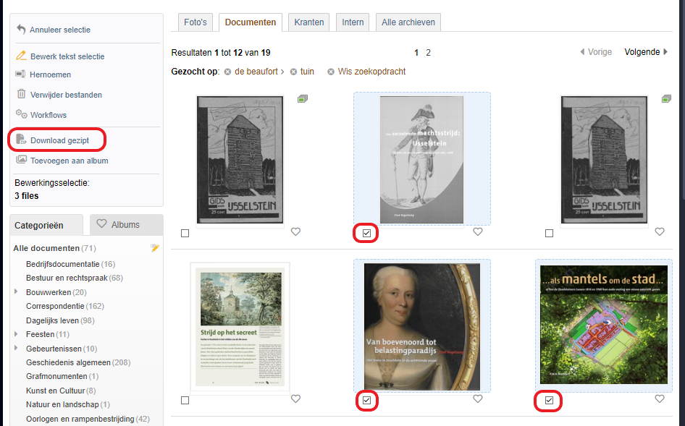685x426 pixels.
Task: Check the 'Strijd op het secreet' checkbox
Action: pyautogui.click(x=185, y=401)
